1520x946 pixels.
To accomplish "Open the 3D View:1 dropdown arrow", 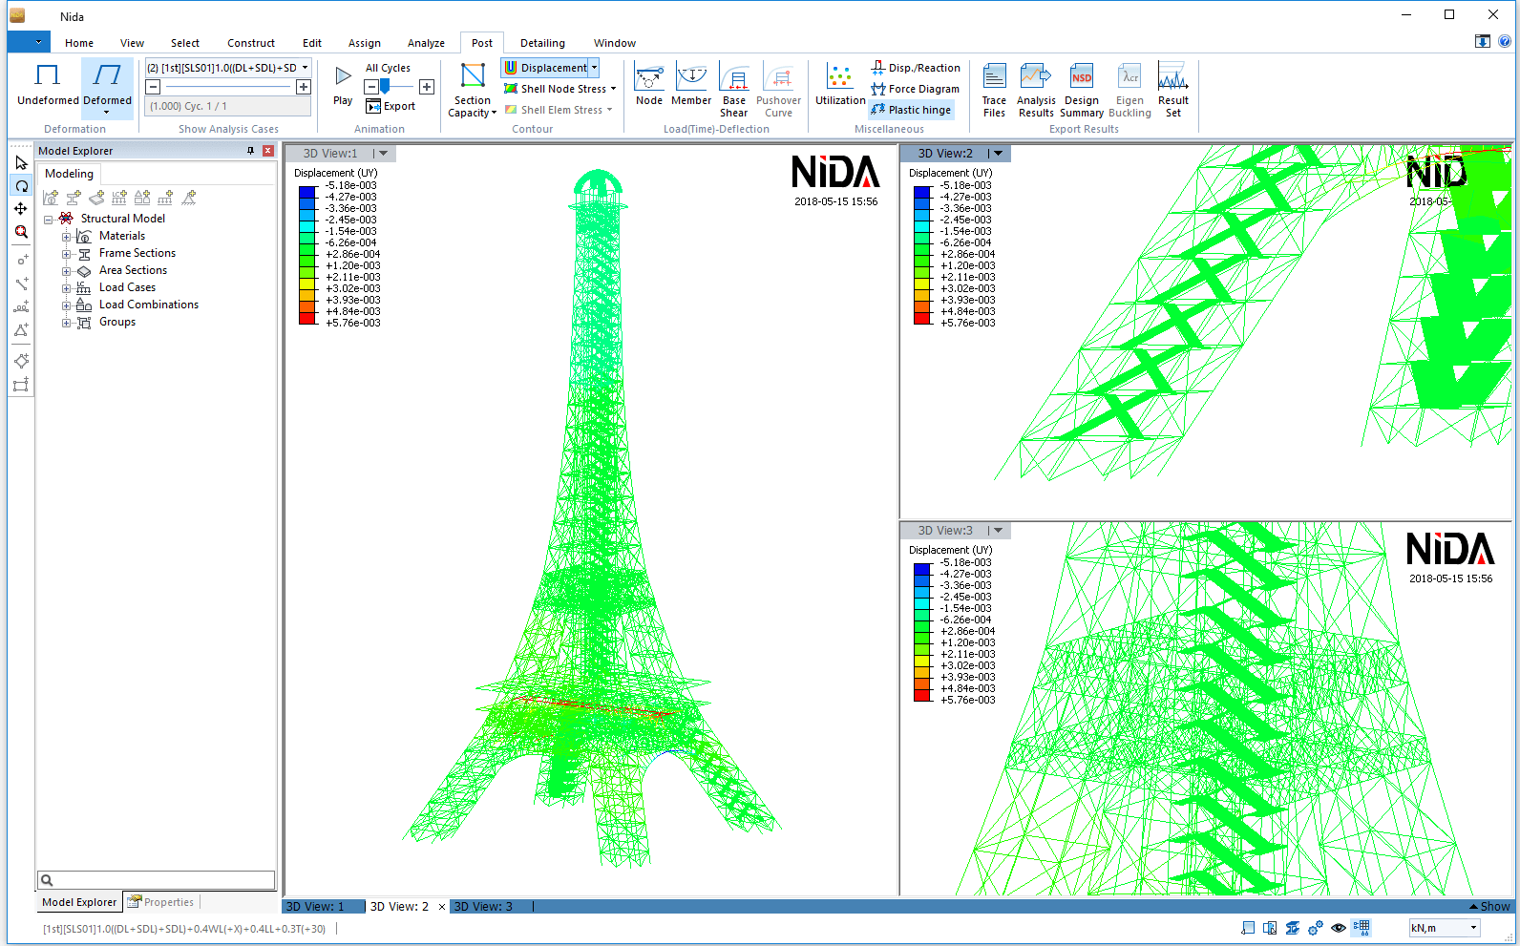I will 382,154.
